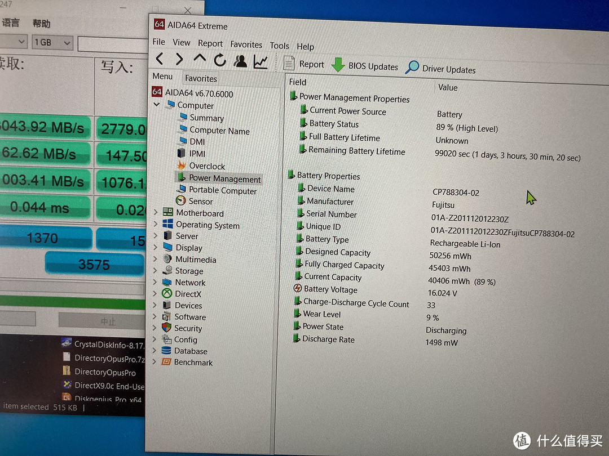Expand the Storage tree node
Viewport: 609px width, 456px height.
point(155,271)
